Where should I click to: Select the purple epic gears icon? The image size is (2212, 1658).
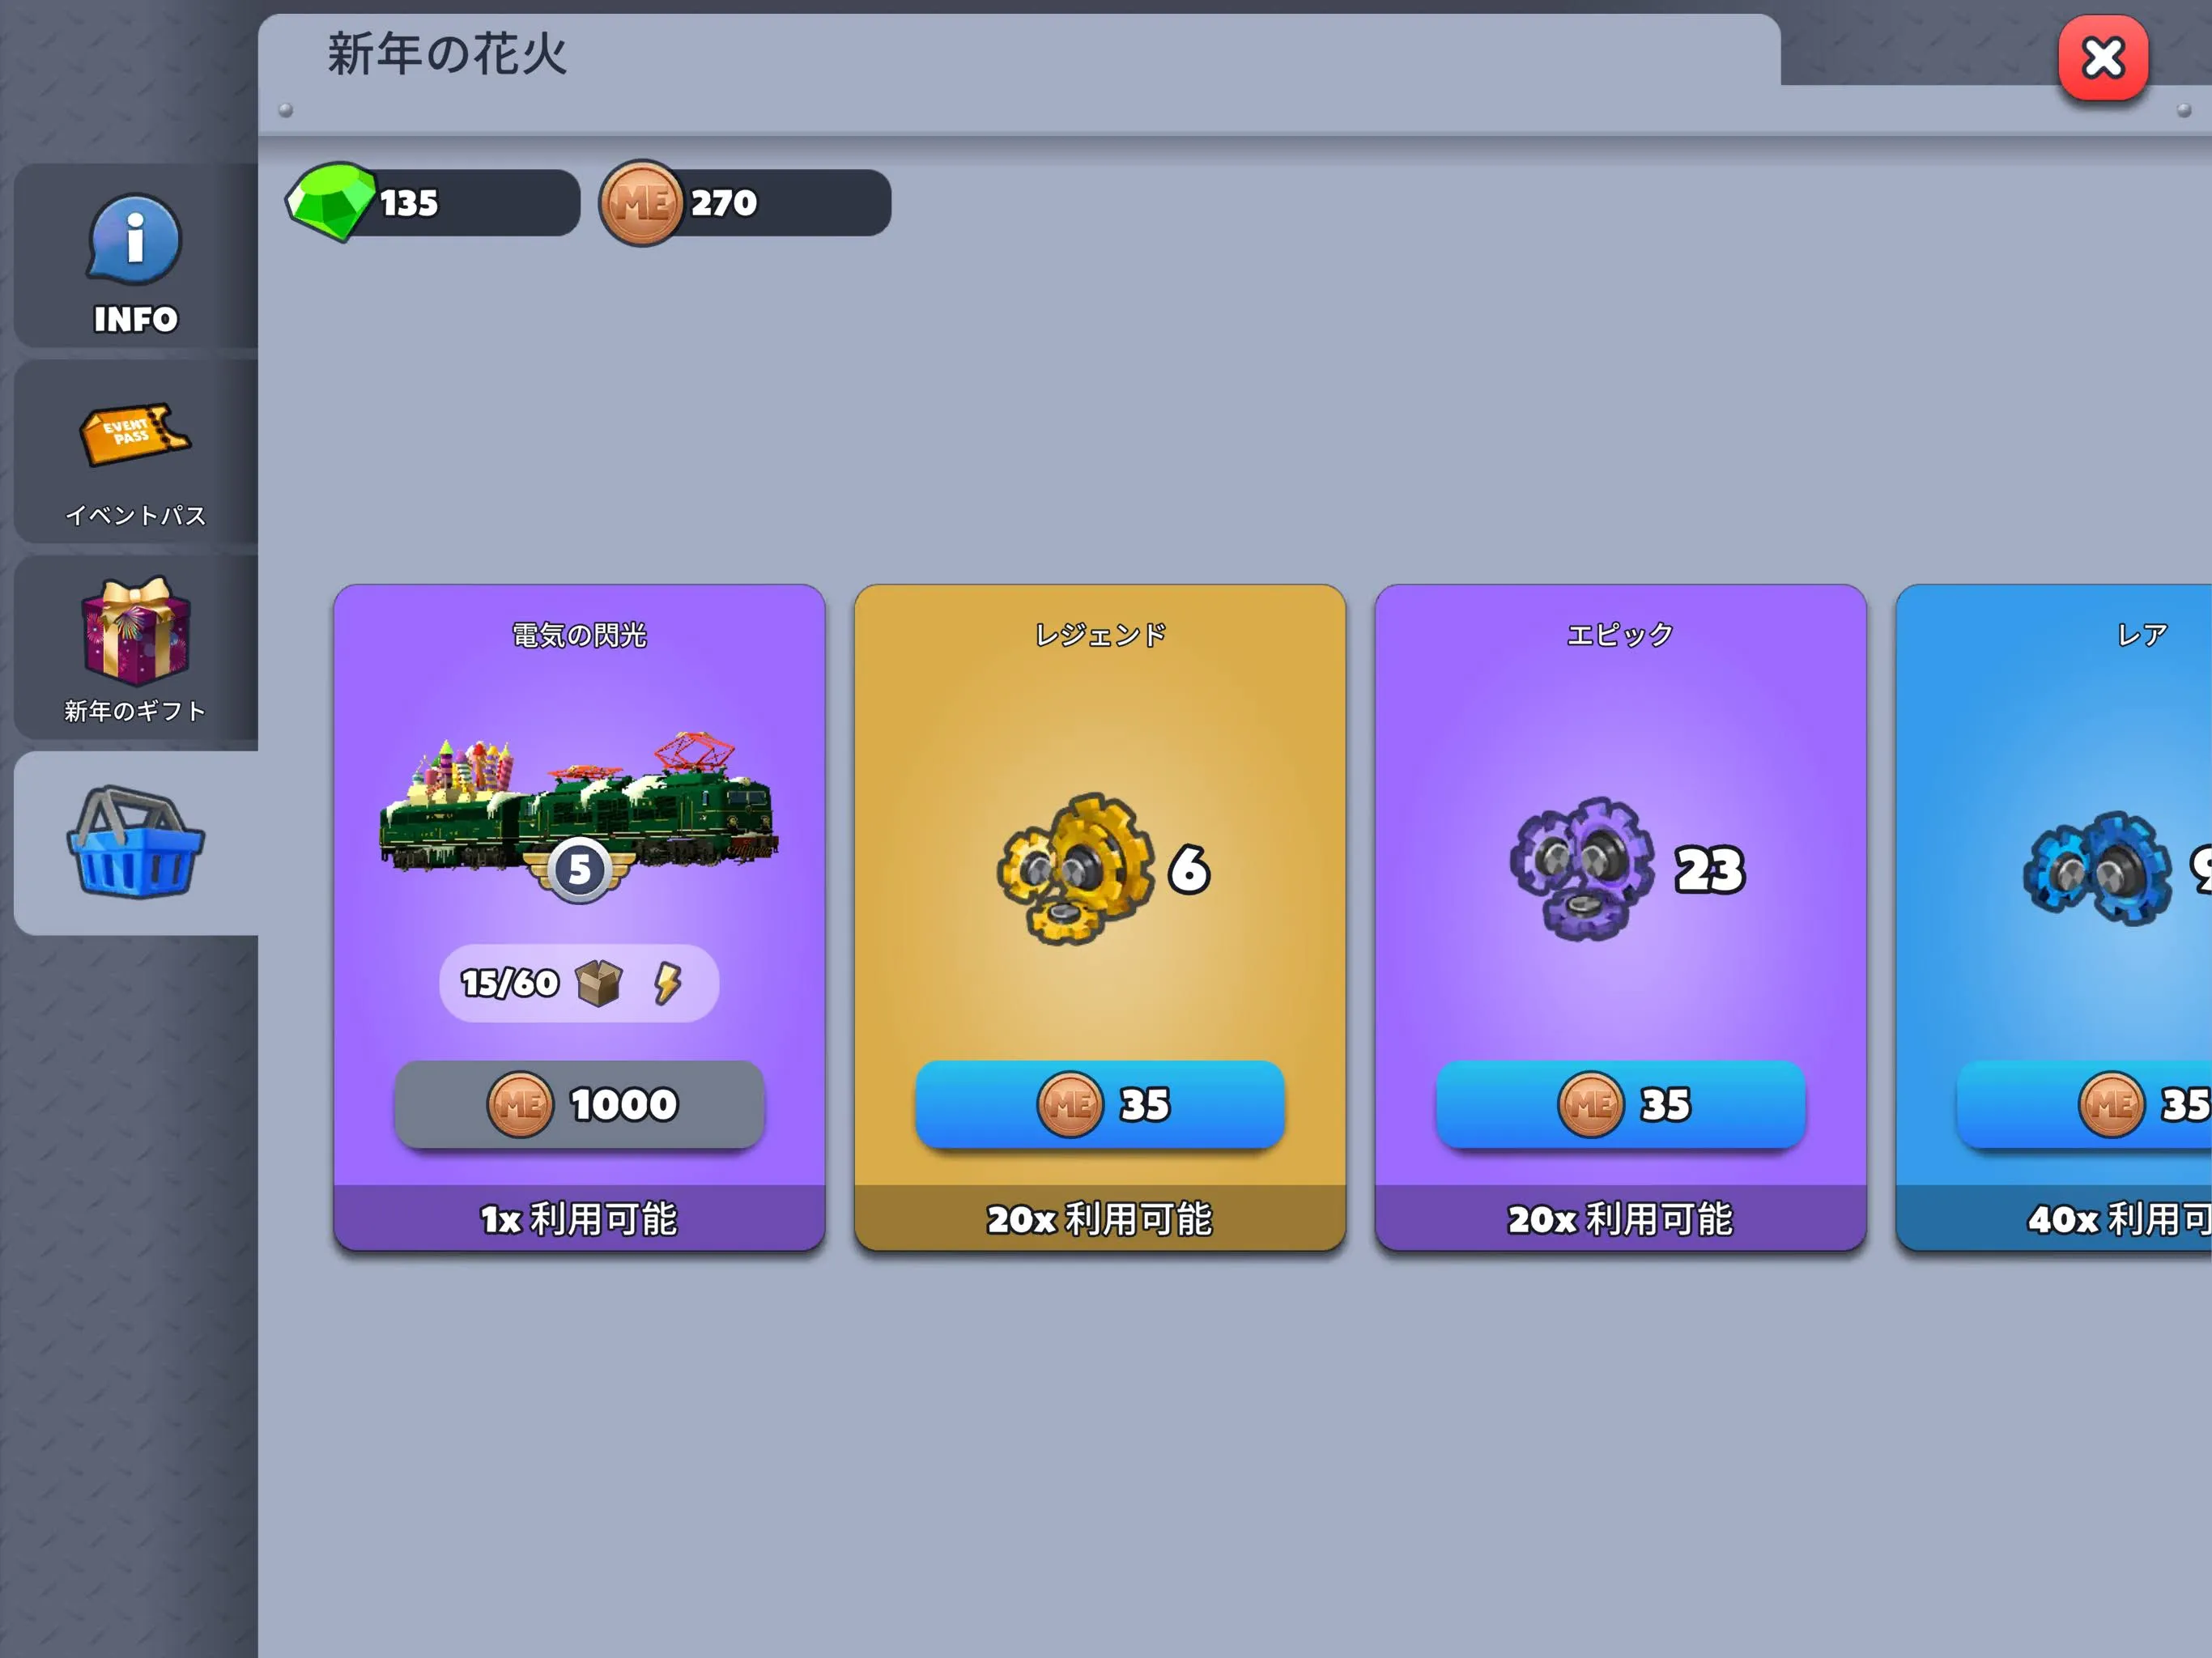click(1581, 868)
